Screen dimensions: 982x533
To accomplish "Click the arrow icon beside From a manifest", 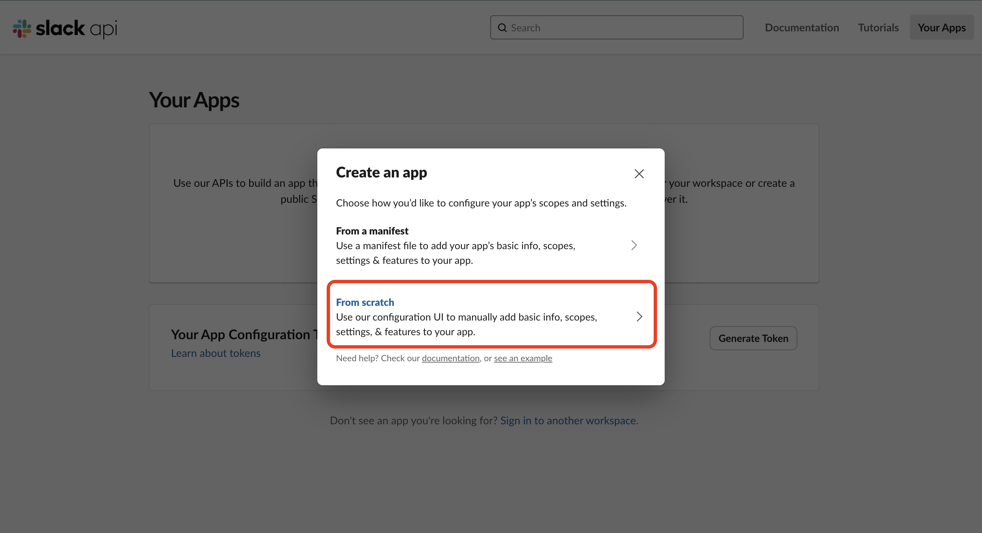I will coord(634,245).
